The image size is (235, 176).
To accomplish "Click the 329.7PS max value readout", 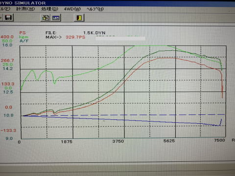I will click(x=75, y=37).
